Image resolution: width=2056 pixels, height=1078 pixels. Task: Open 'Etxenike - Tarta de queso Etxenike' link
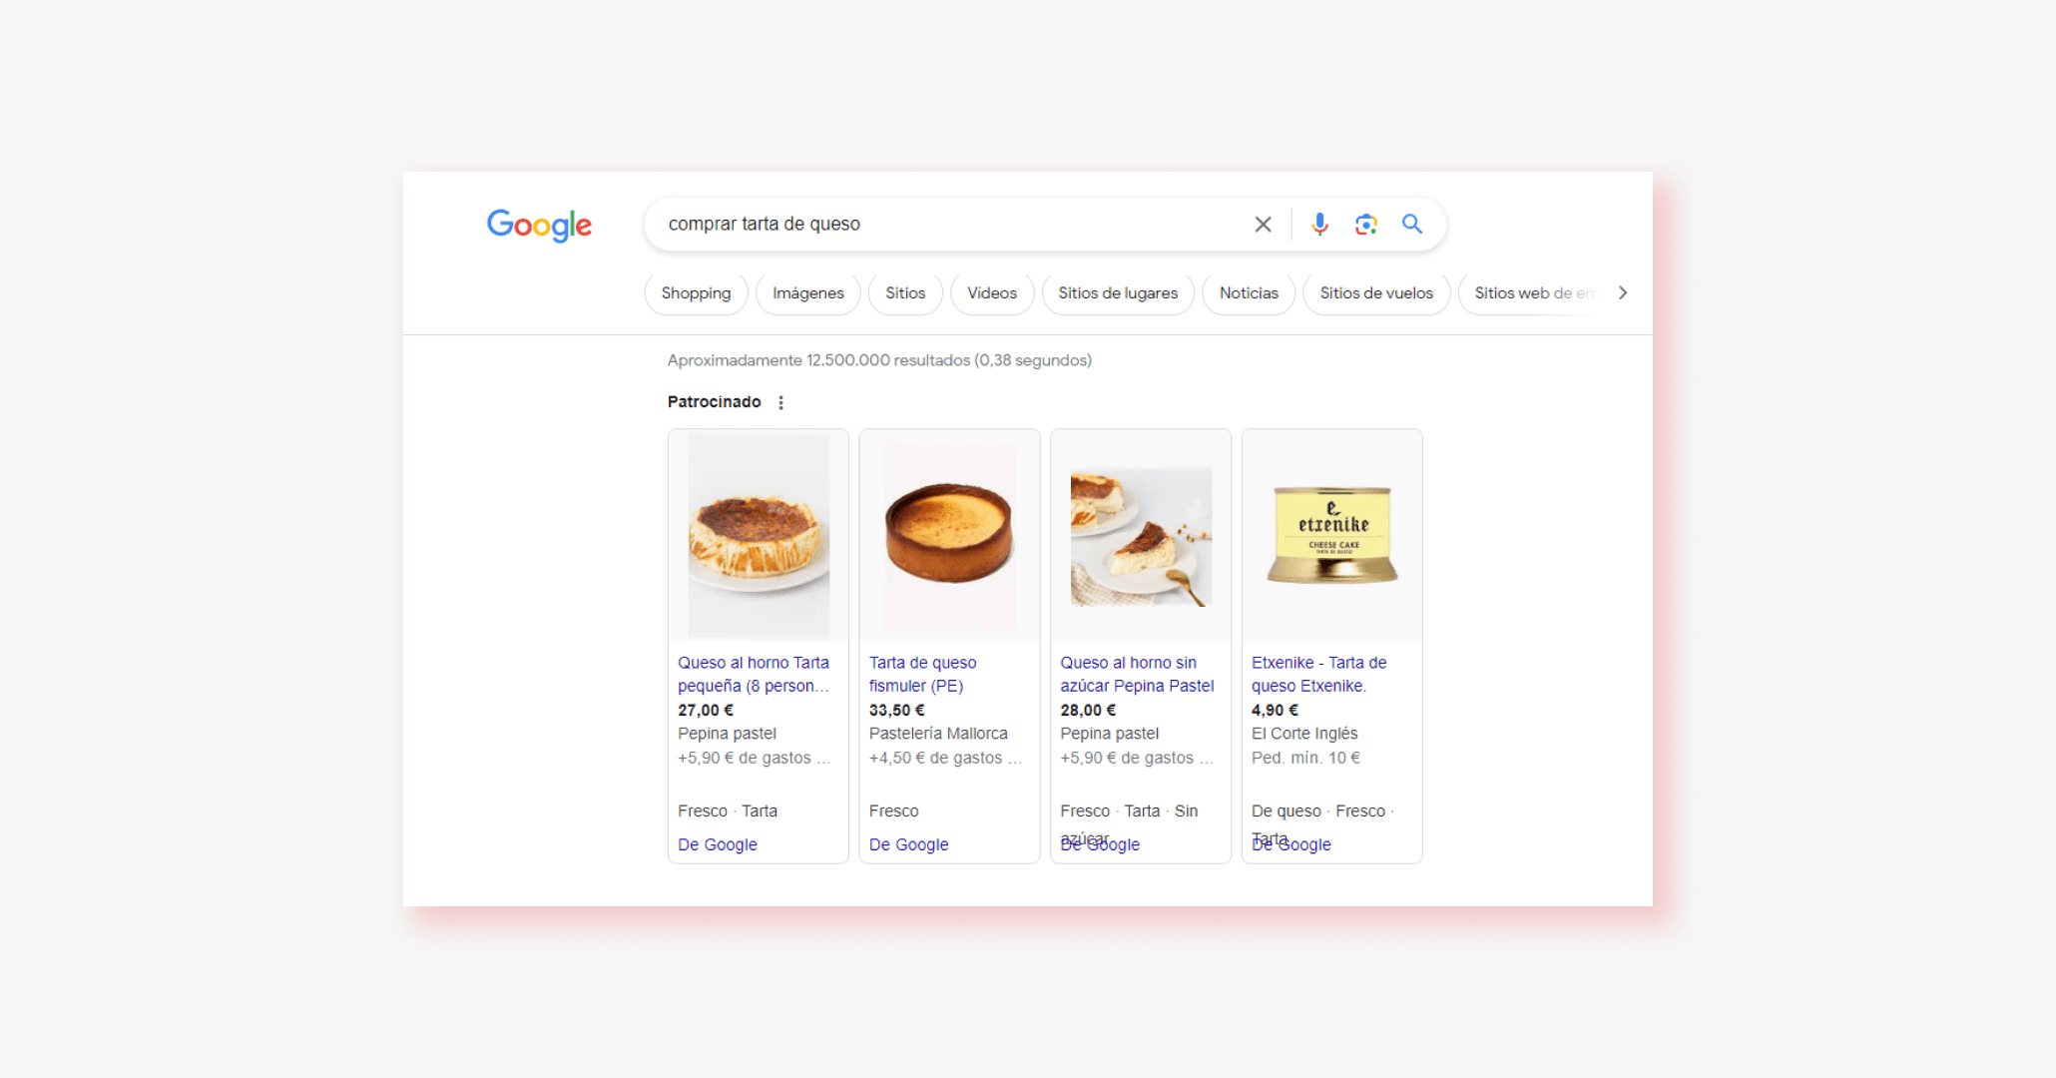point(1319,674)
